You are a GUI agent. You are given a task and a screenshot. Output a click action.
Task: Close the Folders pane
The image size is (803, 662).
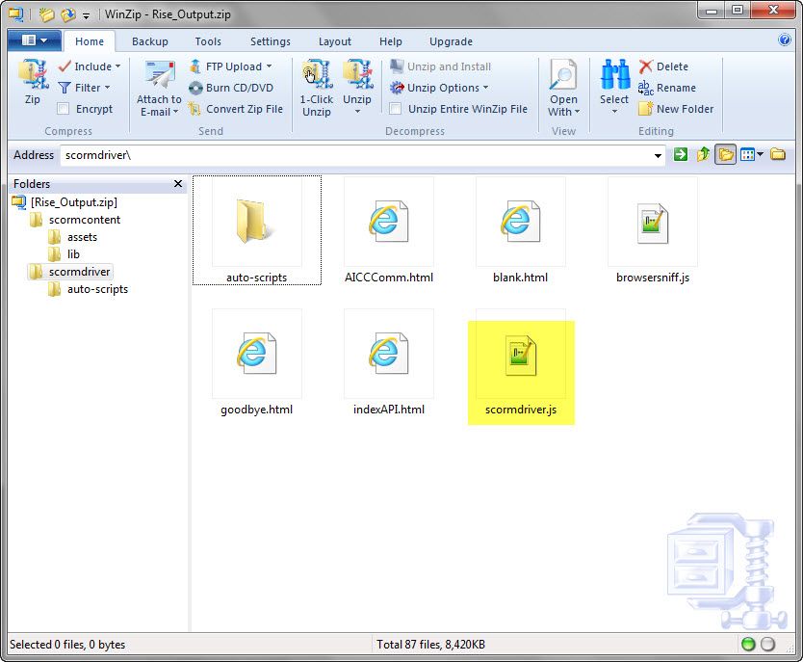[x=177, y=184]
